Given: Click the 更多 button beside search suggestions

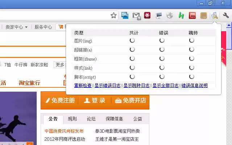Looking at the screenshot, I should (x=60, y=65).
